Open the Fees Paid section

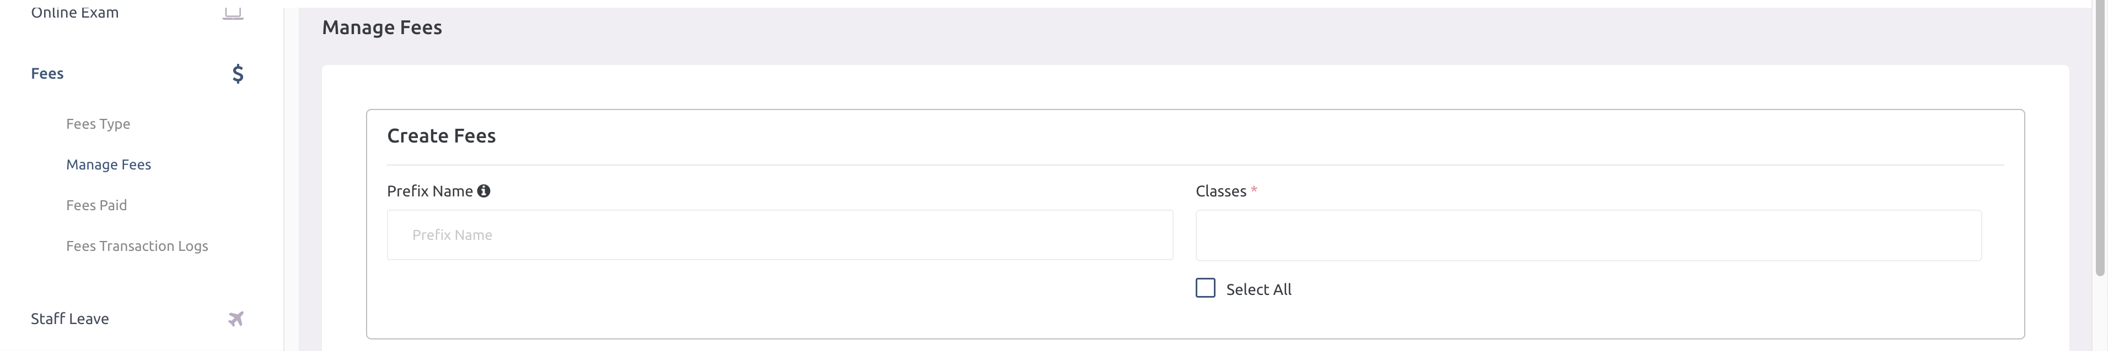click(96, 205)
